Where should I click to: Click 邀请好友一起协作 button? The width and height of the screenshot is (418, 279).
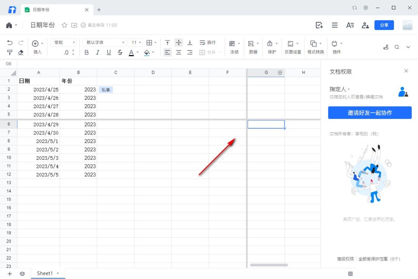coord(370,113)
